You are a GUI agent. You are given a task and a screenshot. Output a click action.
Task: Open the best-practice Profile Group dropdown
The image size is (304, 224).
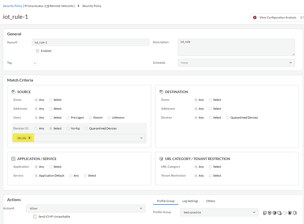(219, 212)
